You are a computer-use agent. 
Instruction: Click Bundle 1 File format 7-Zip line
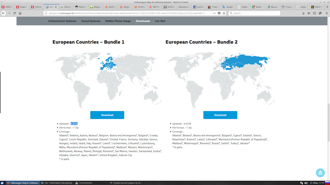[x=69, y=128]
